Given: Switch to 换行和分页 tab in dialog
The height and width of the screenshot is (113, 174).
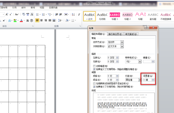Looking at the screenshot, I should [x=115, y=34].
